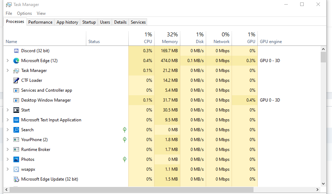332x194 pixels.
Task: Open the View menu
Action: tap(41, 13)
